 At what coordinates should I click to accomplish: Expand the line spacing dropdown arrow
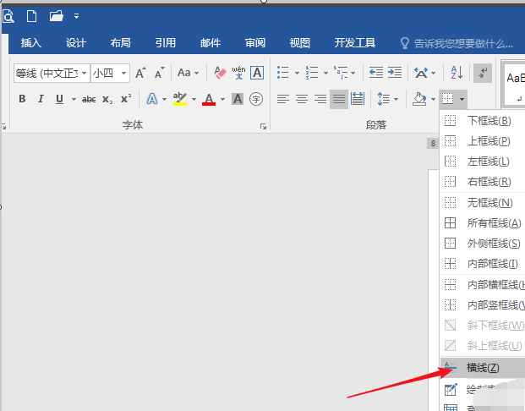396,100
